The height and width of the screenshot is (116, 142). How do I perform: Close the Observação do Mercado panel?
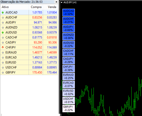[56, 2]
